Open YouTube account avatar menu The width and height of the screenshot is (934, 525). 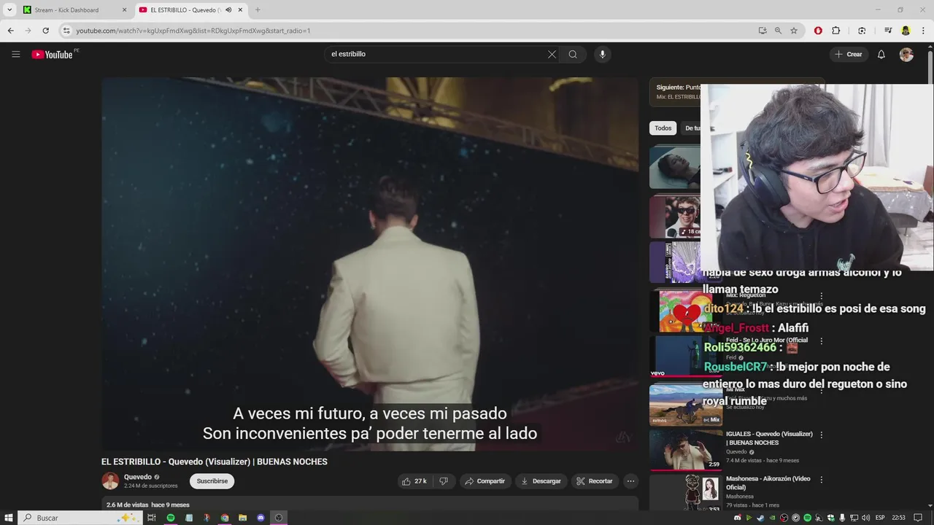coord(906,55)
